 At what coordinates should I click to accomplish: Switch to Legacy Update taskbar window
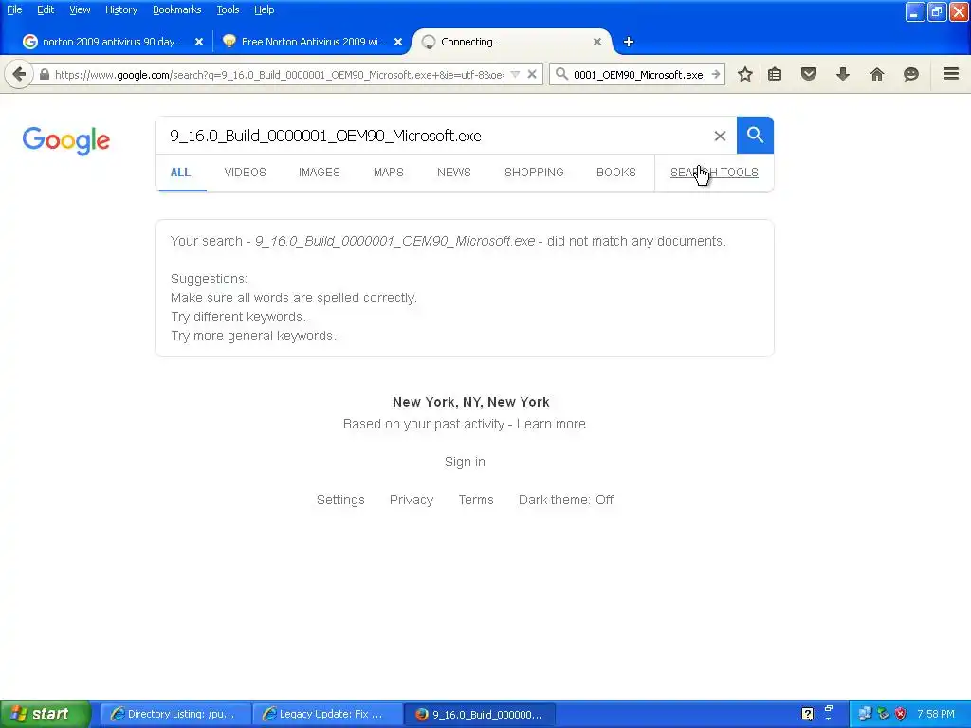click(327, 715)
